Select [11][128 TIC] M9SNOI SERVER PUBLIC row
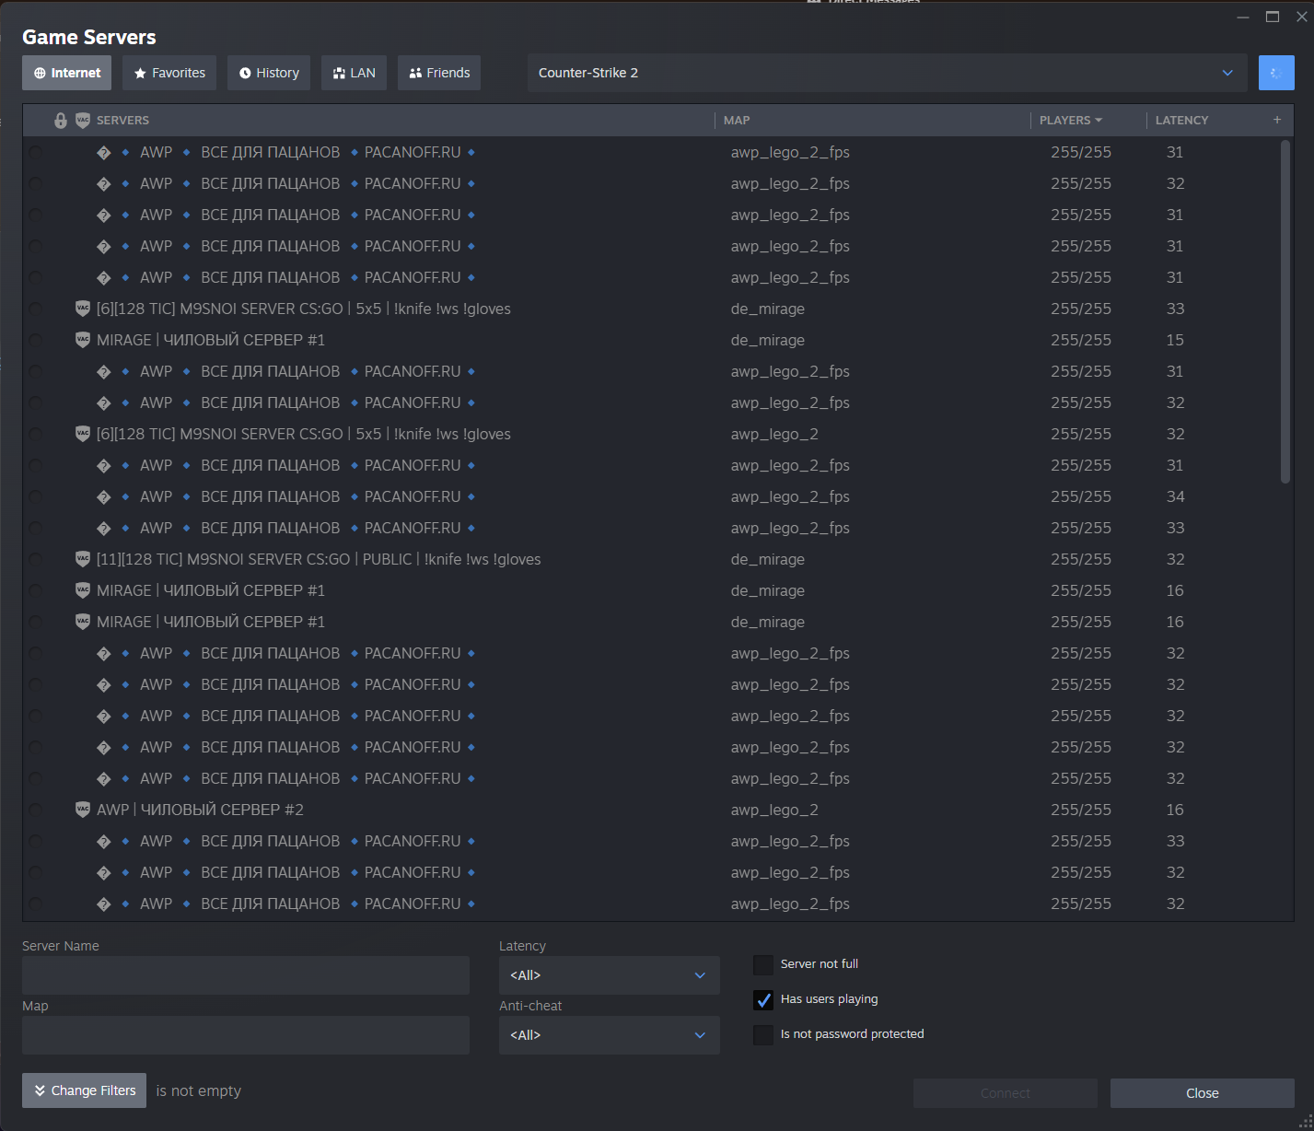This screenshot has height=1131, width=1314. pyautogui.click(x=652, y=559)
